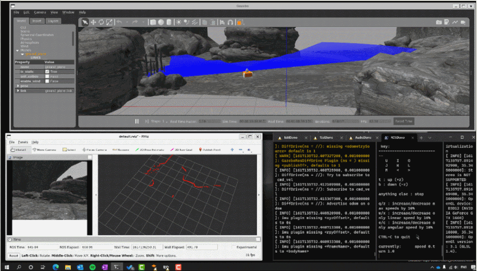
Task: Take a screenshot with camera icon
Action: (x=439, y=22)
